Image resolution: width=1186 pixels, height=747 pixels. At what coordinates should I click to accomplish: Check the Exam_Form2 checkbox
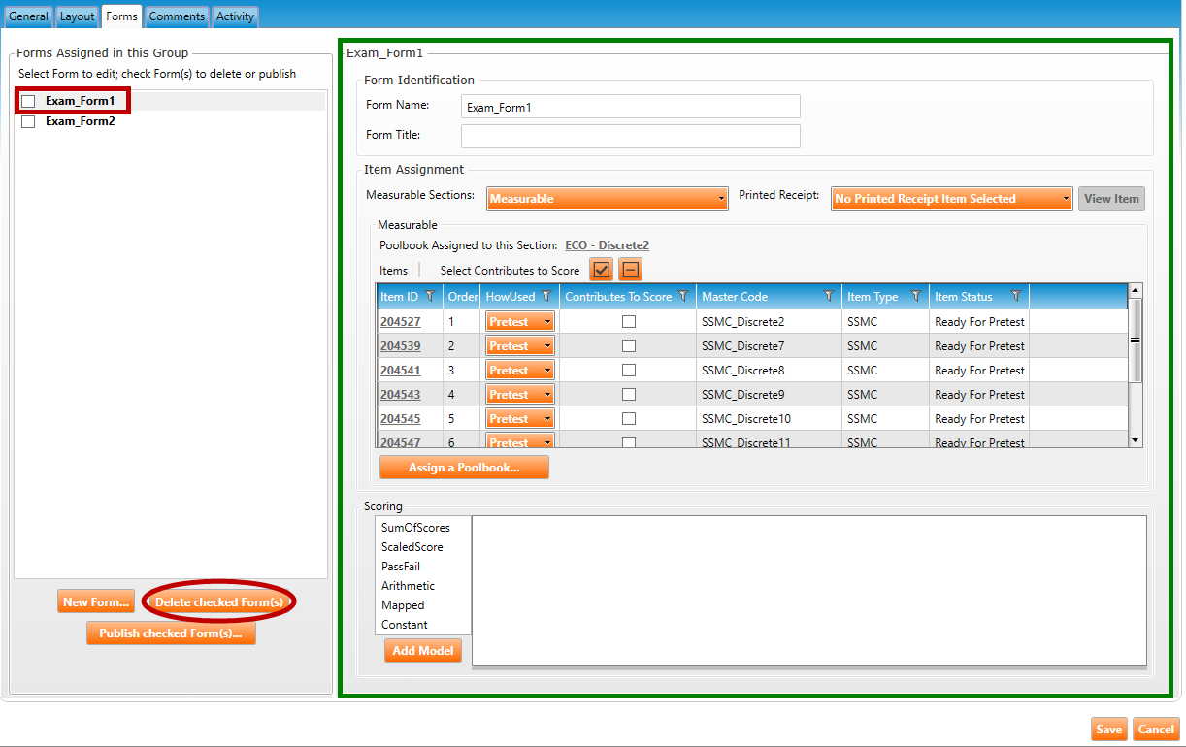28,122
